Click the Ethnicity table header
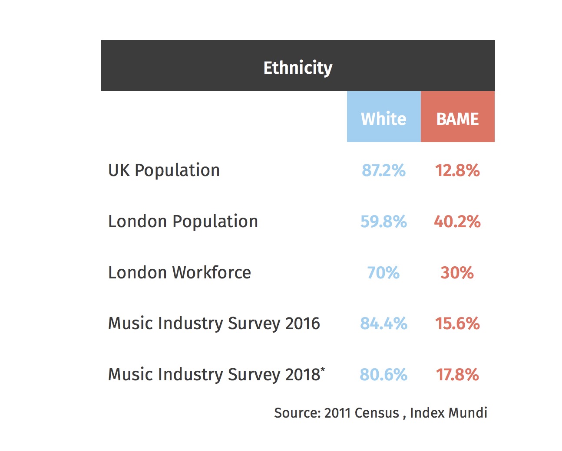This screenshot has width=562, height=451. 298,67
